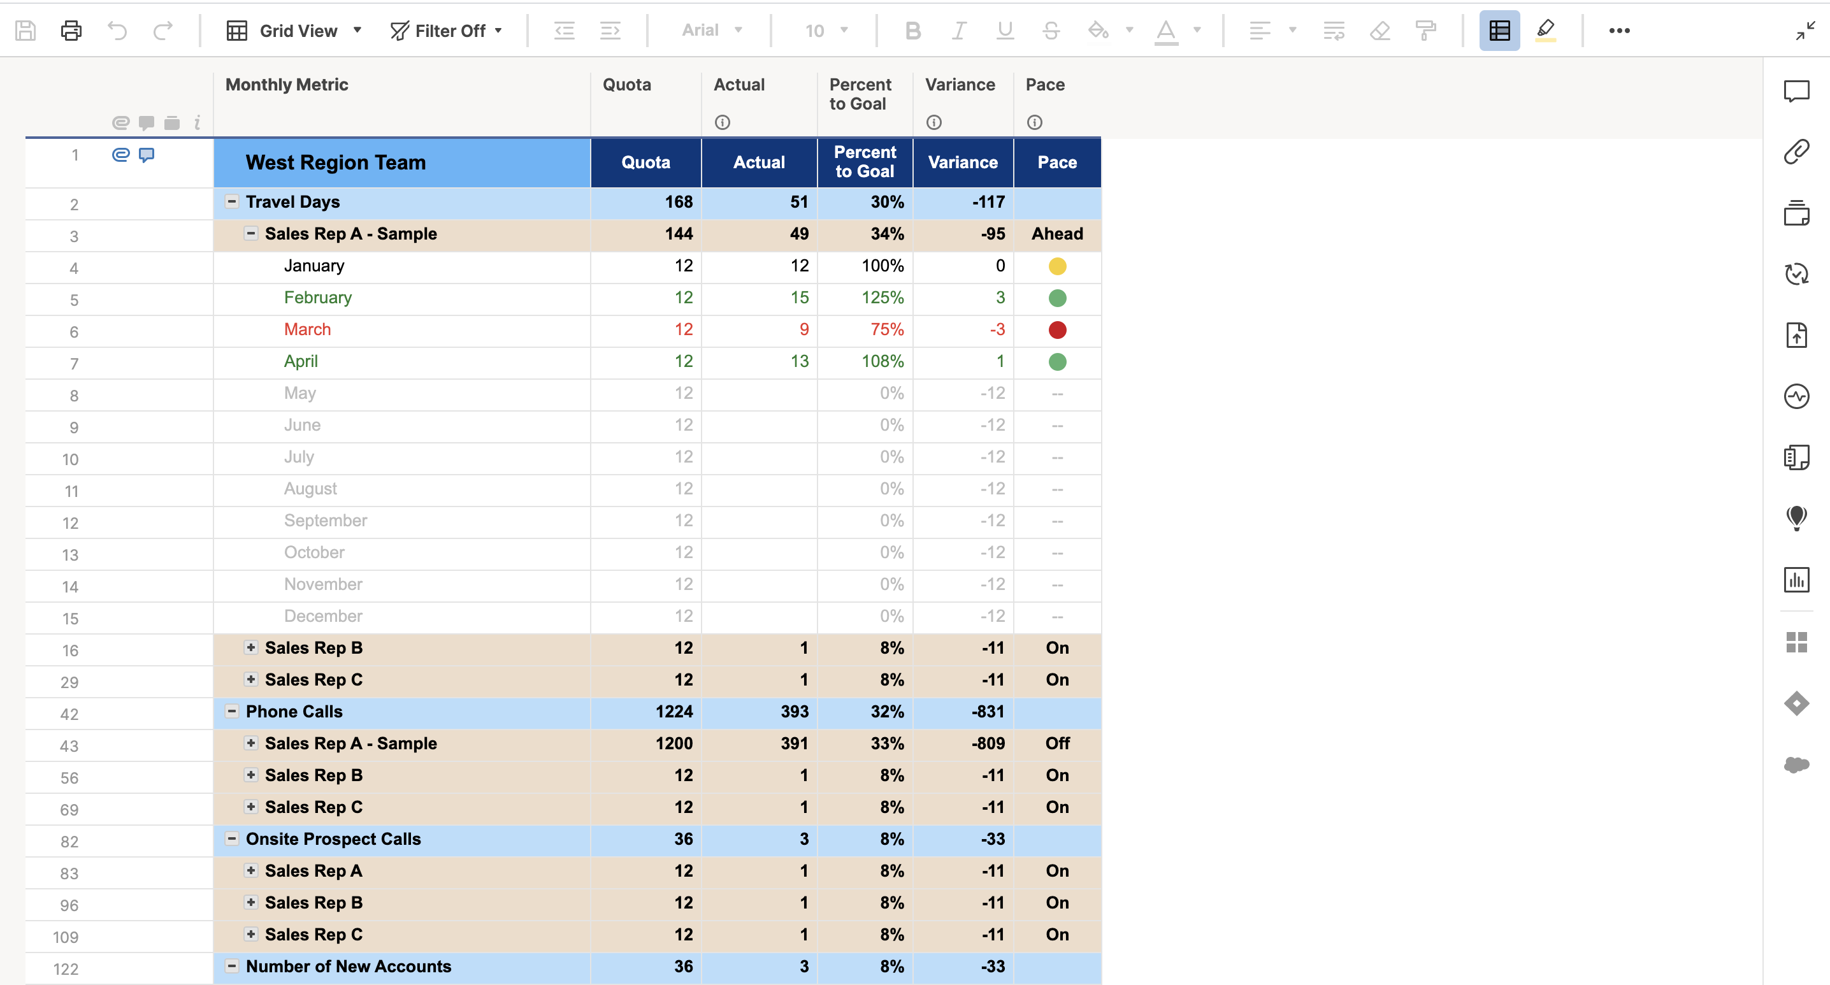Collapse the Travel Days section
Screen dimensions: 1830x985
click(x=231, y=202)
